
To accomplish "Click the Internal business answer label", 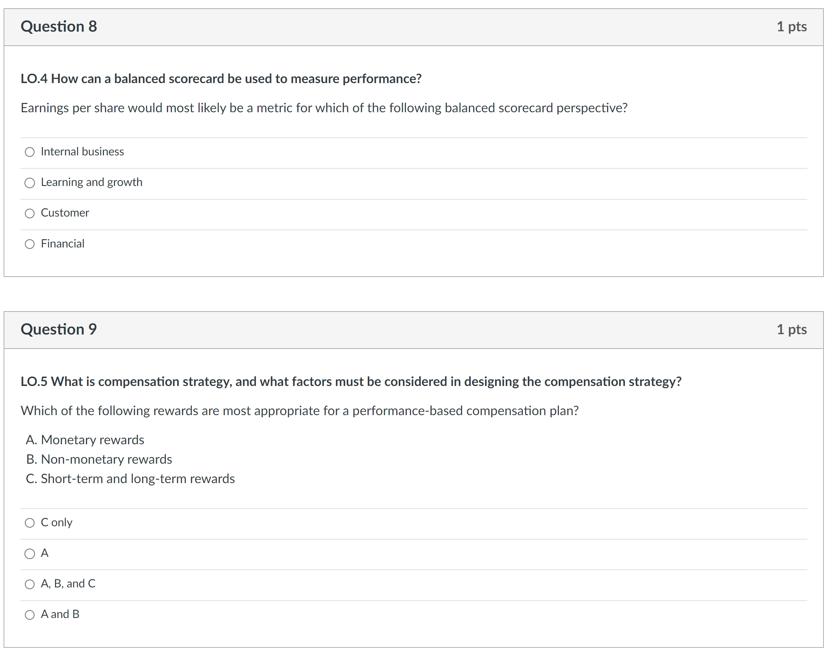I will [x=83, y=152].
